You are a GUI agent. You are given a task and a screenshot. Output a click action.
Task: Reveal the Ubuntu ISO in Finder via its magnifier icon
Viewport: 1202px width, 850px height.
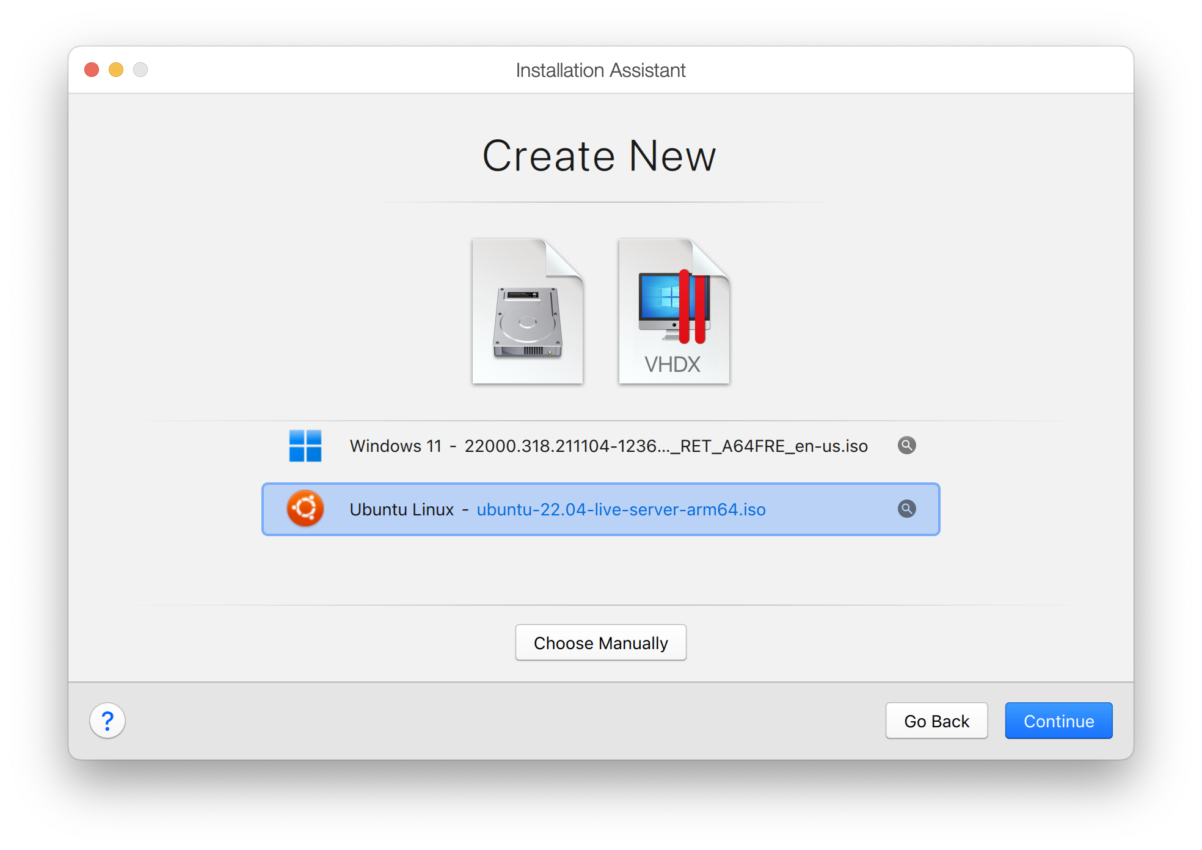tap(906, 509)
